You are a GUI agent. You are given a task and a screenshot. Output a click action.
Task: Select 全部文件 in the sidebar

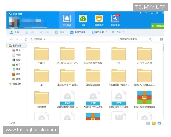[17, 45]
